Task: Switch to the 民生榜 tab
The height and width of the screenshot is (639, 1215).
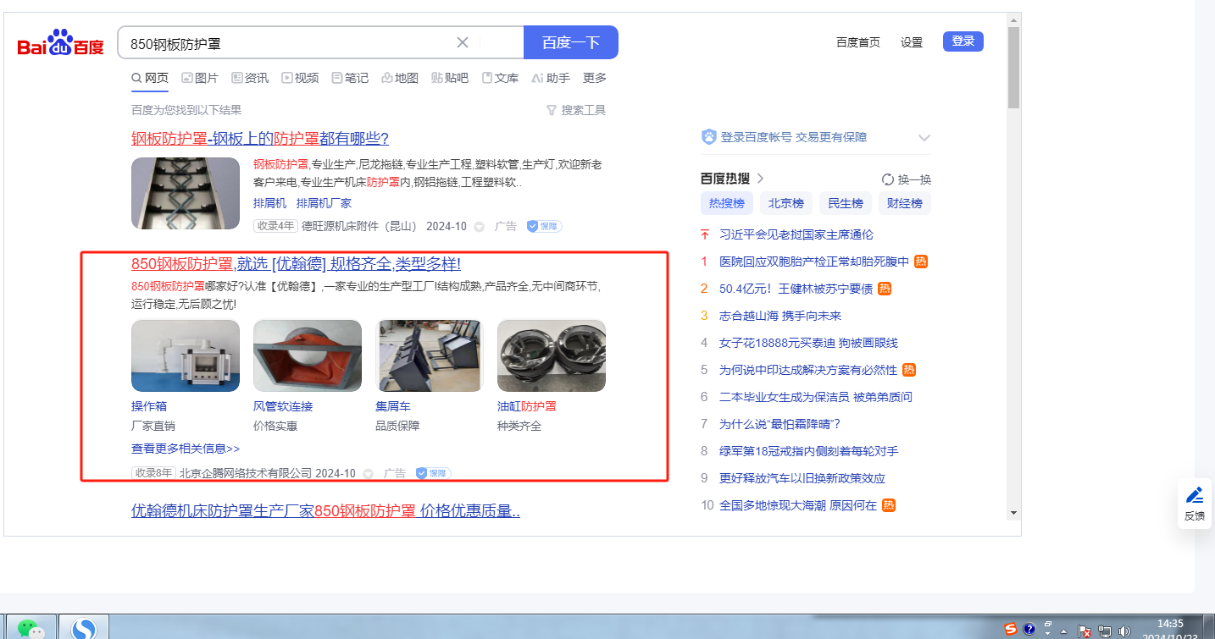Action: click(845, 203)
